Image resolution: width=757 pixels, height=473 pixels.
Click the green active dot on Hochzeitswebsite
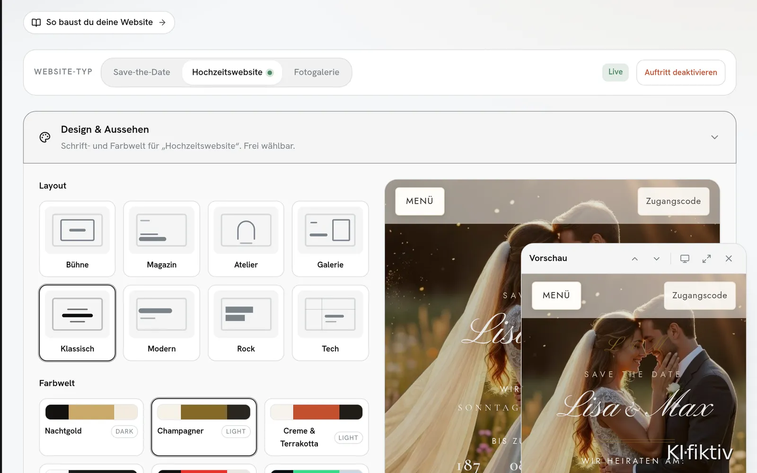point(270,73)
